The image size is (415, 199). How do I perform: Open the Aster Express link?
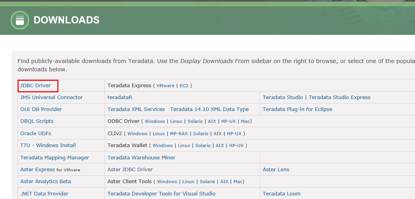coord(37,170)
